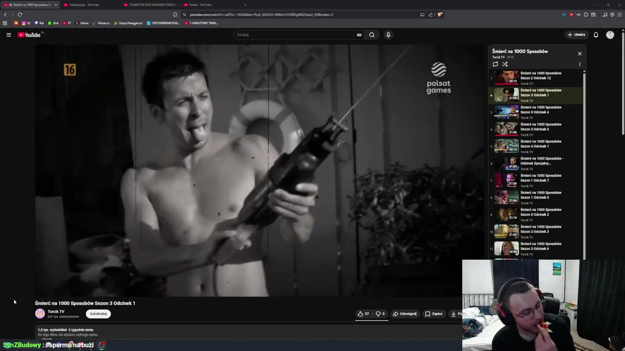Like the video with thumbs up
625x351 pixels.
click(364, 314)
